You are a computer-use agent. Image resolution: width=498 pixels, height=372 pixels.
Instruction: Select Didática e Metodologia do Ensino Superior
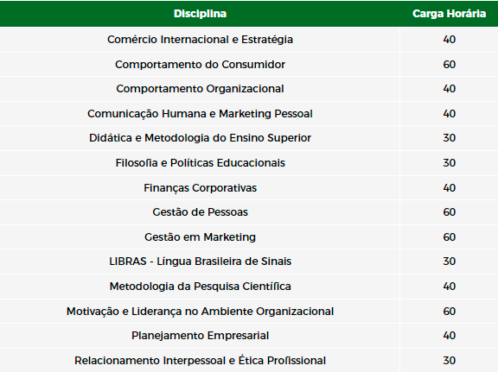point(200,138)
